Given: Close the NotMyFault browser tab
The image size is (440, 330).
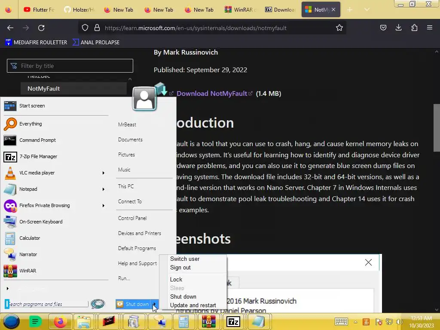Looking at the screenshot, I should click(333, 9).
